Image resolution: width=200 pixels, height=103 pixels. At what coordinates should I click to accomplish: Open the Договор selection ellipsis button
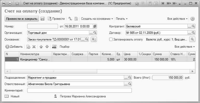pyautogui.click(x=189, y=33)
